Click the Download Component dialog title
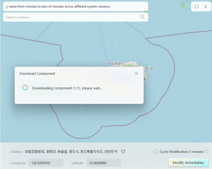 pos(37,73)
